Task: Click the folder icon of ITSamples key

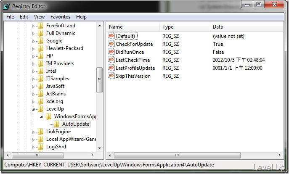Action: click(40, 79)
